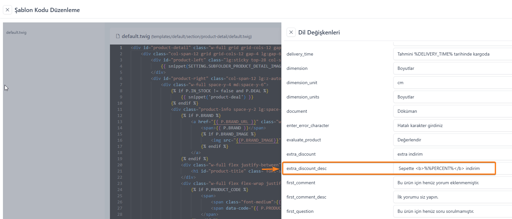
Task: Close the Şablon Kodu Düzenleme dialog
Action: (7, 10)
